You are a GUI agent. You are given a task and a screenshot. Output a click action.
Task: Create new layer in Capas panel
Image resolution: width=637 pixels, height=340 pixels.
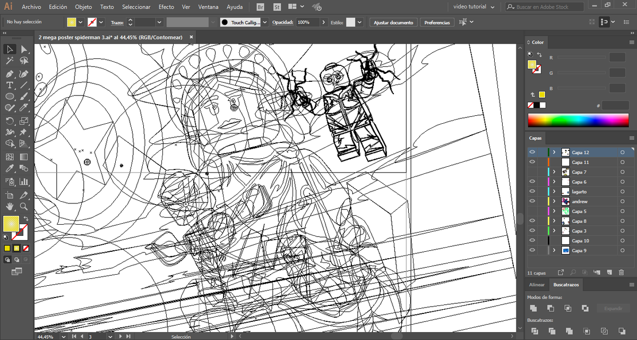[609, 273]
